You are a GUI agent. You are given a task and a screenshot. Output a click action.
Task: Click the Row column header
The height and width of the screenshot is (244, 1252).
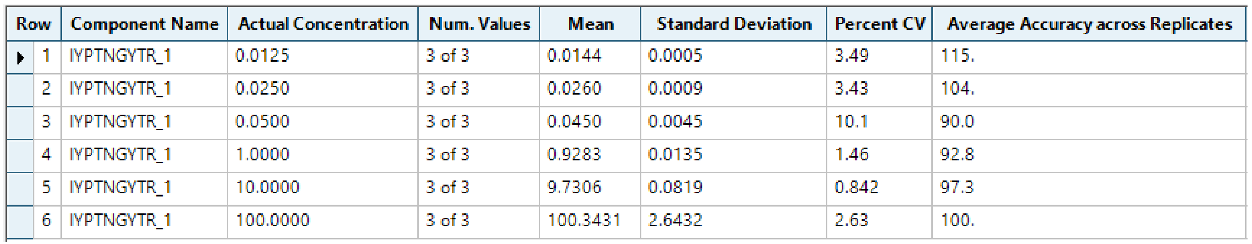(33, 23)
